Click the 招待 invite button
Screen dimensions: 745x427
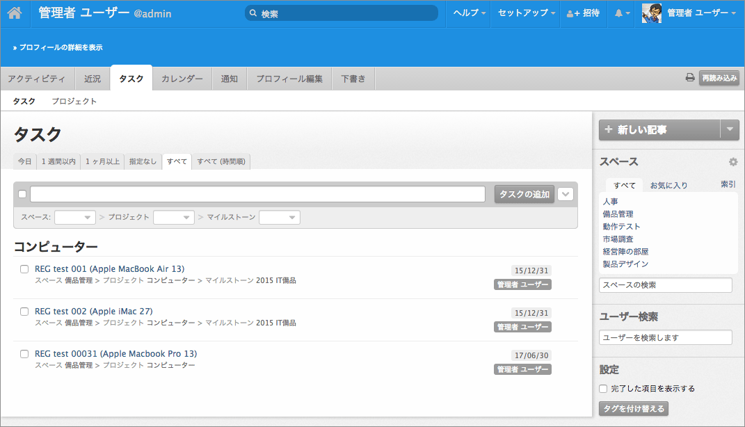click(x=583, y=13)
